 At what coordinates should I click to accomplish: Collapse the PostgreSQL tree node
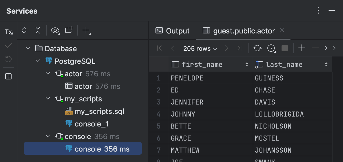tap(38, 61)
